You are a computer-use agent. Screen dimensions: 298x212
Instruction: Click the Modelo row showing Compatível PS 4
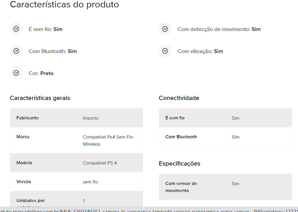77,163
